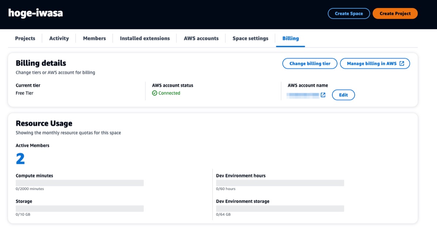Select the Create Project button
The width and height of the screenshot is (437, 241).
click(395, 13)
